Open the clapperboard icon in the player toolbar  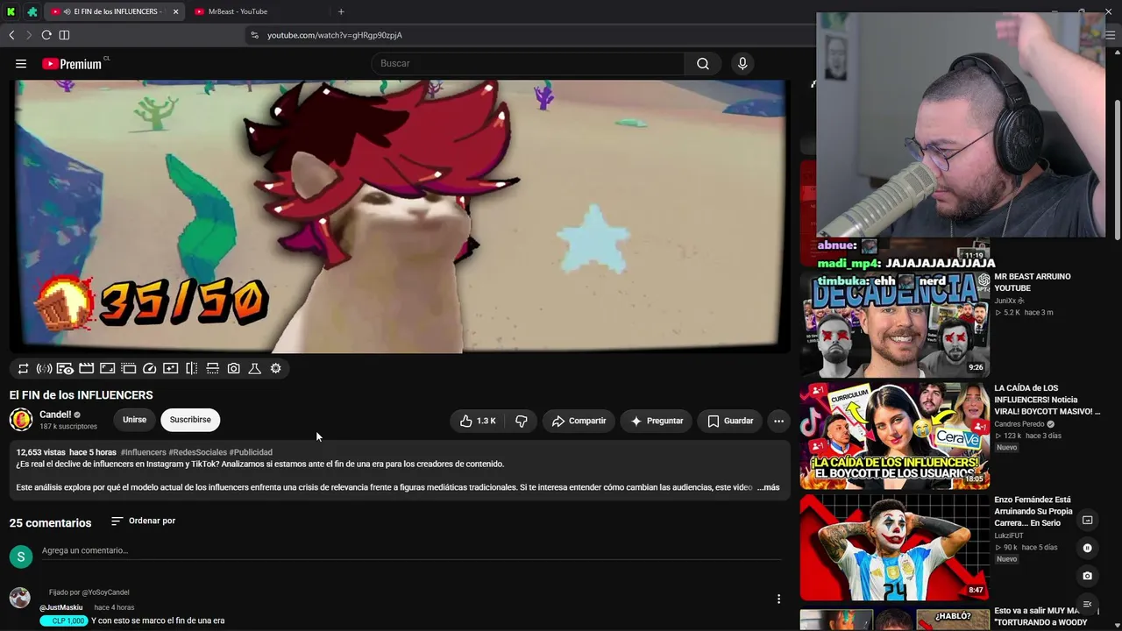(x=86, y=369)
